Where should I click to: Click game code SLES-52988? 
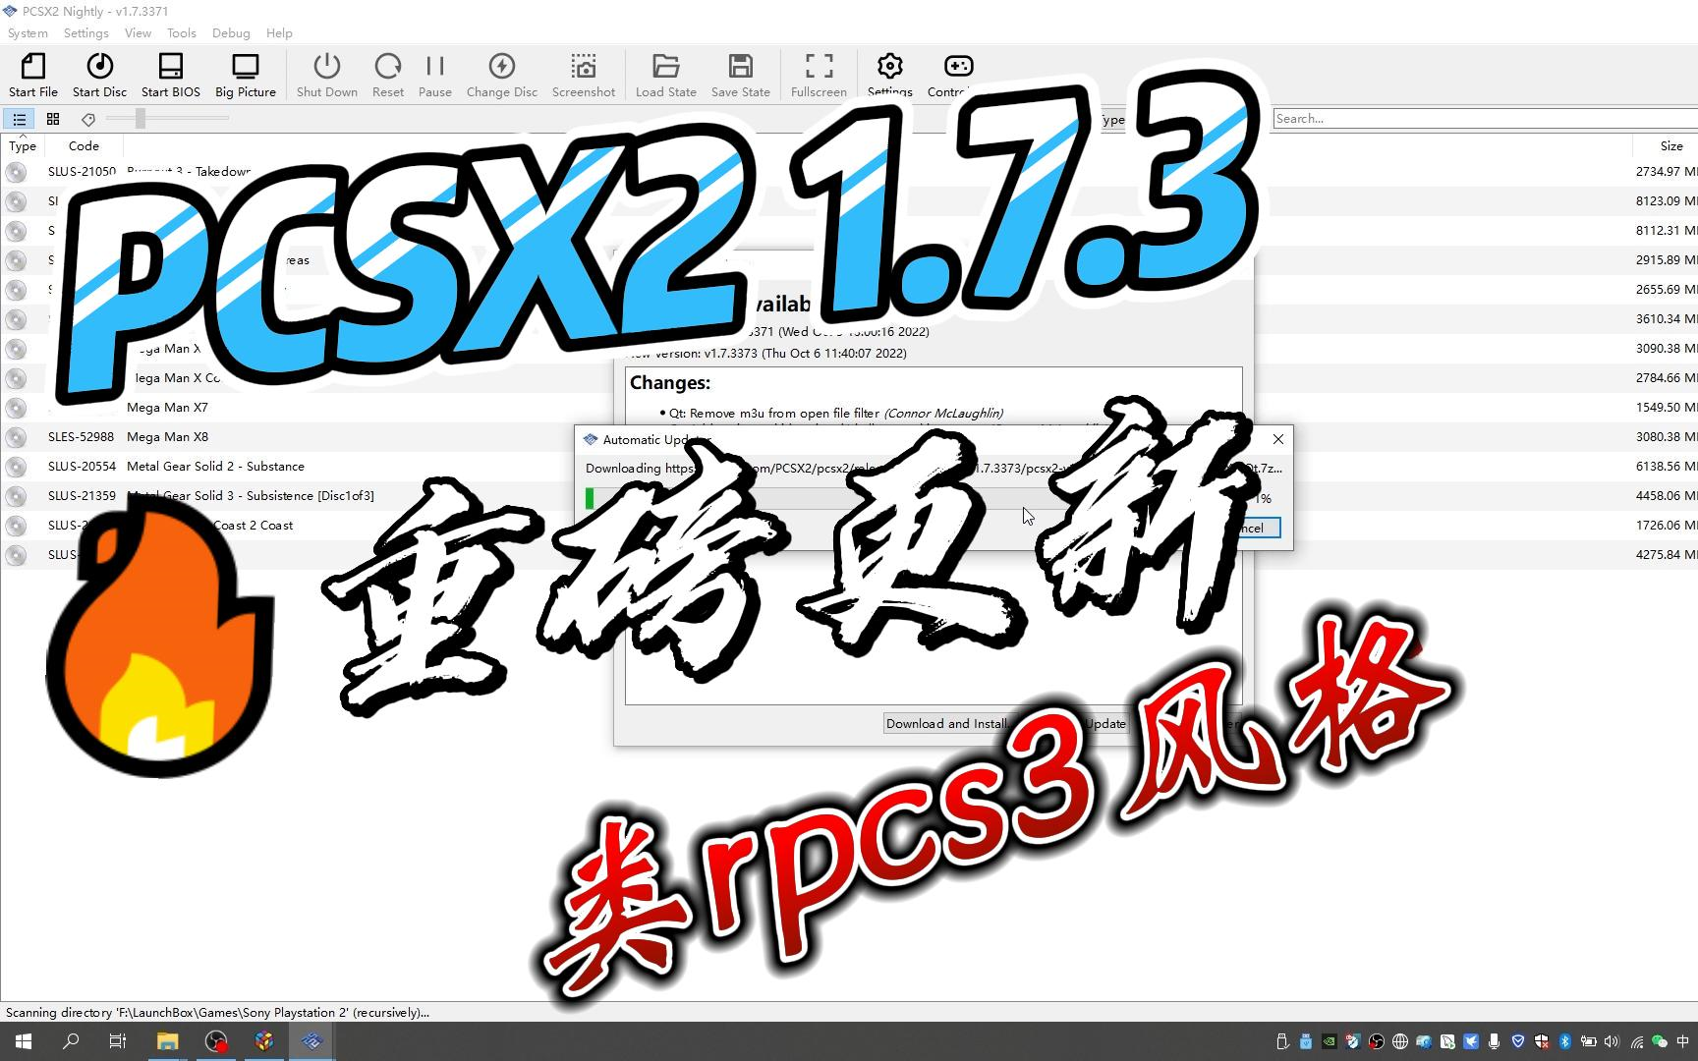tap(81, 436)
